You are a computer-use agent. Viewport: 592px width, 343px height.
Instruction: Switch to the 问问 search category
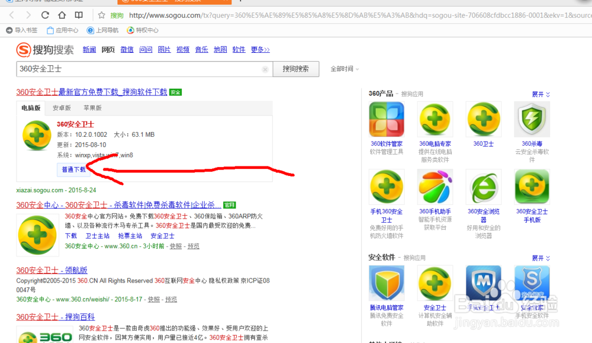click(146, 50)
